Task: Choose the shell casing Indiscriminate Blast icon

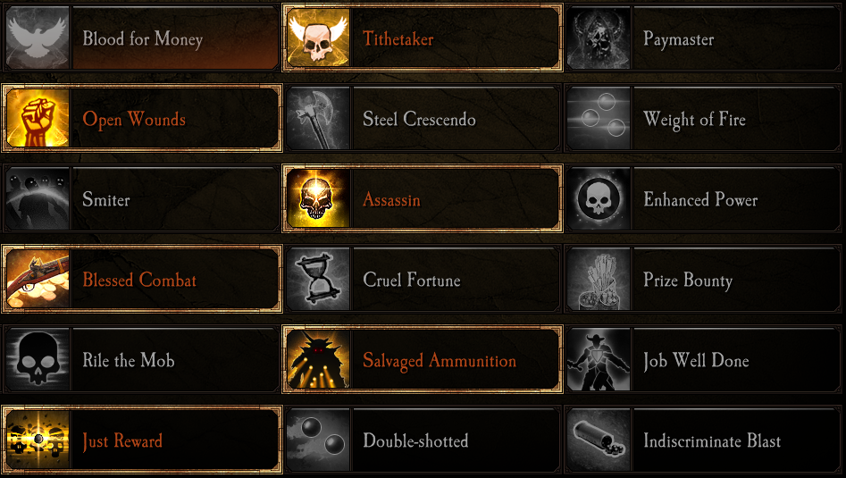Action: [599, 440]
